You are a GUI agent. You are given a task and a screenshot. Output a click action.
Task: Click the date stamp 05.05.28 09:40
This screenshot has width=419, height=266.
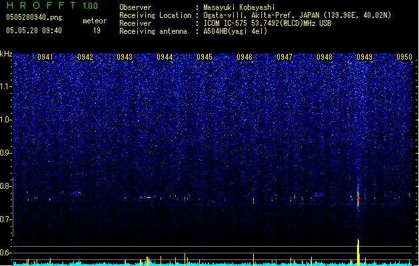34,31
